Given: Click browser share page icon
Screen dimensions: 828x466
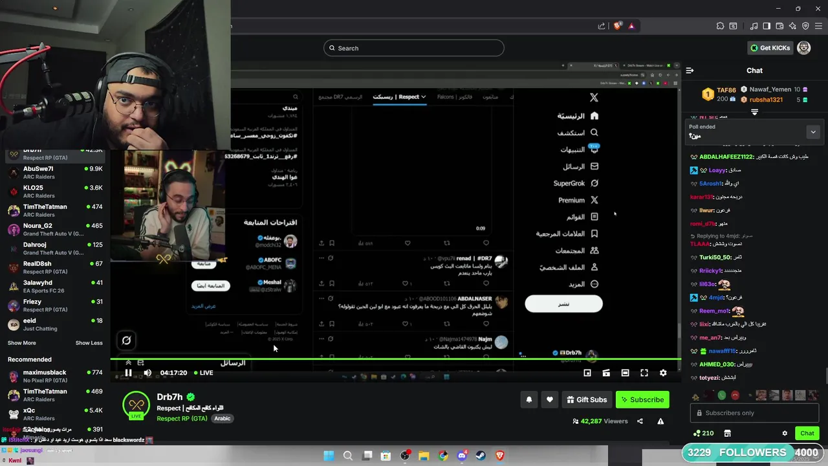Looking at the screenshot, I should click(602, 26).
